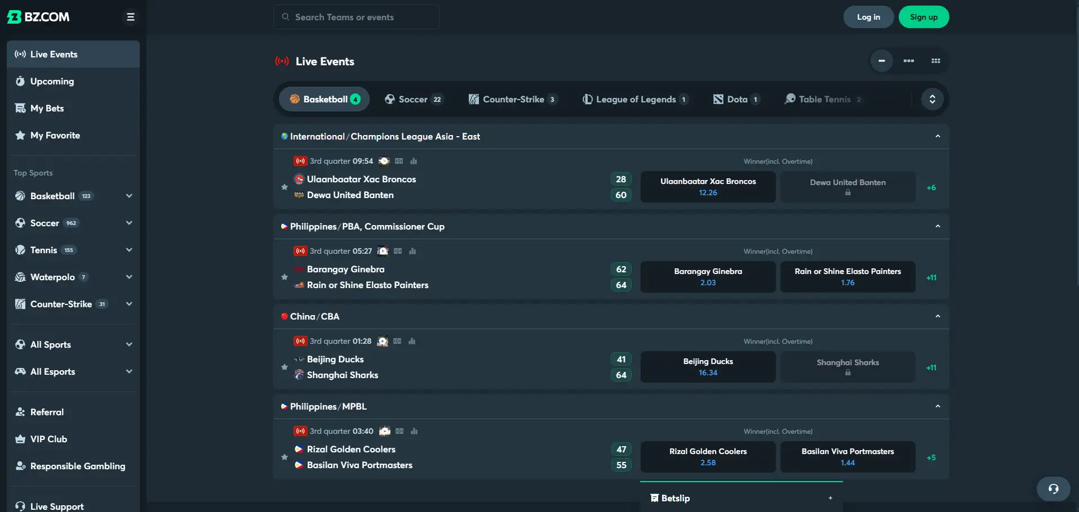This screenshot has height=512, width=1079.
Task: Click live support headset icon at bottom right
Action: tap(1053, 489)
